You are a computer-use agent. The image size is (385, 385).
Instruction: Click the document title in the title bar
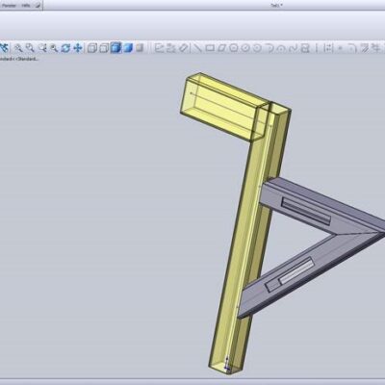(x=276, y=6)
